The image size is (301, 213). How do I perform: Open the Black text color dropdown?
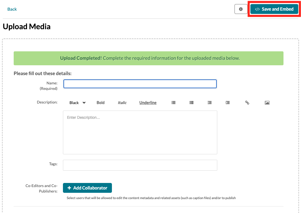pyautogui.click(x=77, y=103)
